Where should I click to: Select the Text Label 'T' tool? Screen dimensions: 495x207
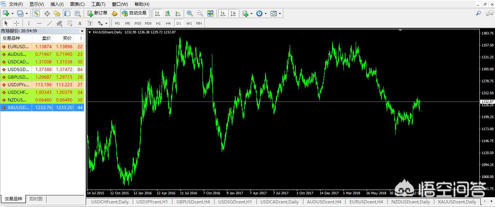point(90,23)
